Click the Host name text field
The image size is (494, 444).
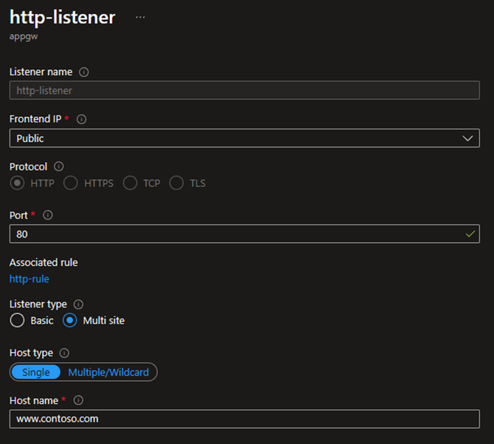244,419
